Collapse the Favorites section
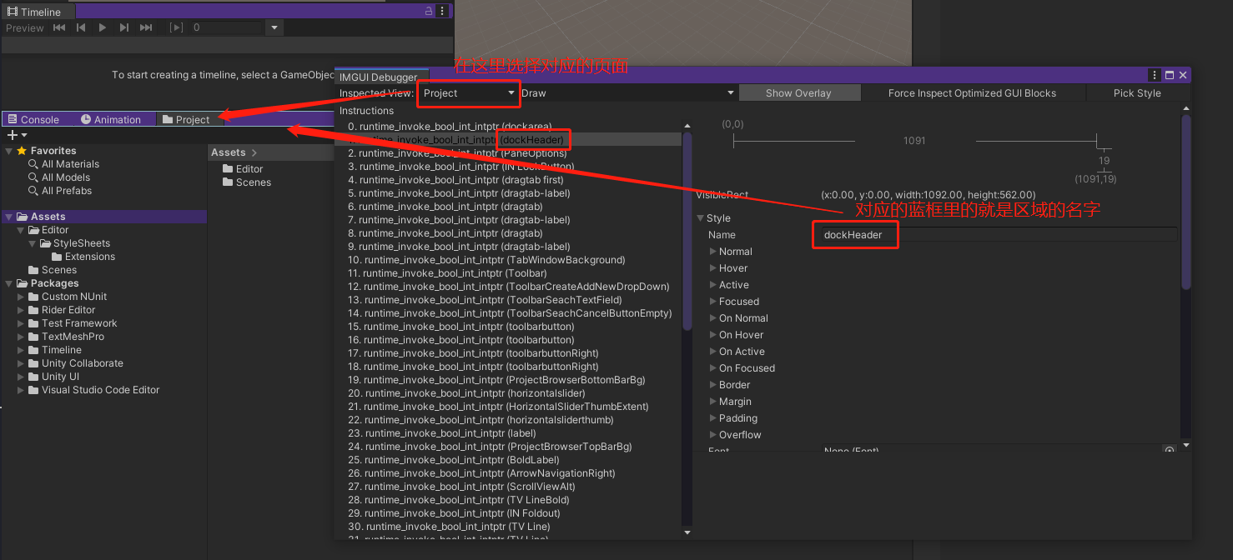 point(9,151)
